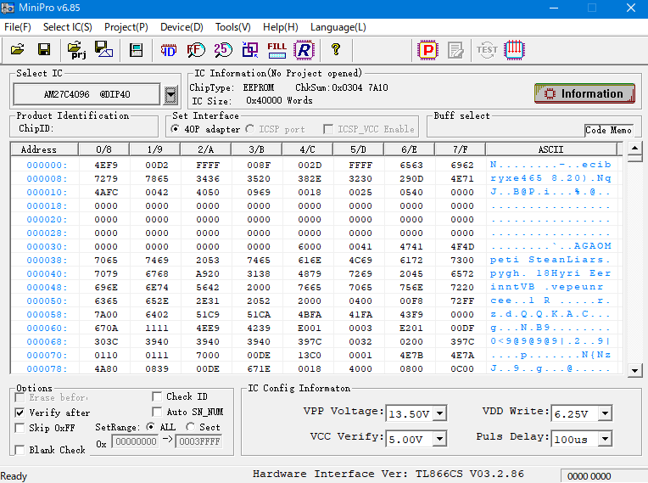The width and height of the screenshot is (648, 483).
Task: Uncheck the Verify after checkbox
Action: [20, 413]
